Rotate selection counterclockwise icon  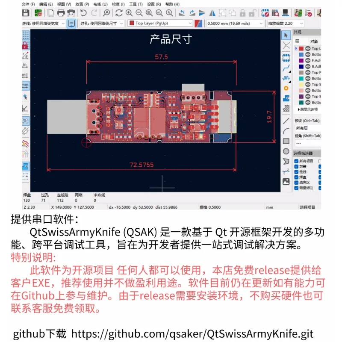point(182,13)
